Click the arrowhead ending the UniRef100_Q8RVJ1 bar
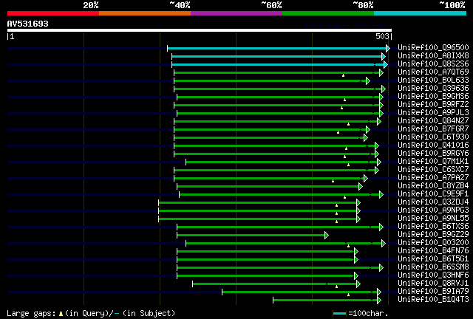 click(x=358, y=284)
